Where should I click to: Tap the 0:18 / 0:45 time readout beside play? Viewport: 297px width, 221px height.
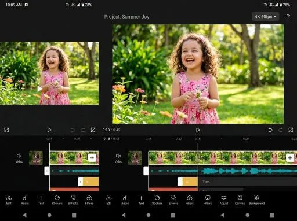coord(111,130)
